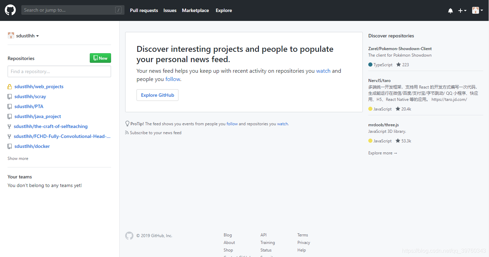The image size is (489, 257).
Task: Open the sdustlhh/java_project repository
Action: 38,117
